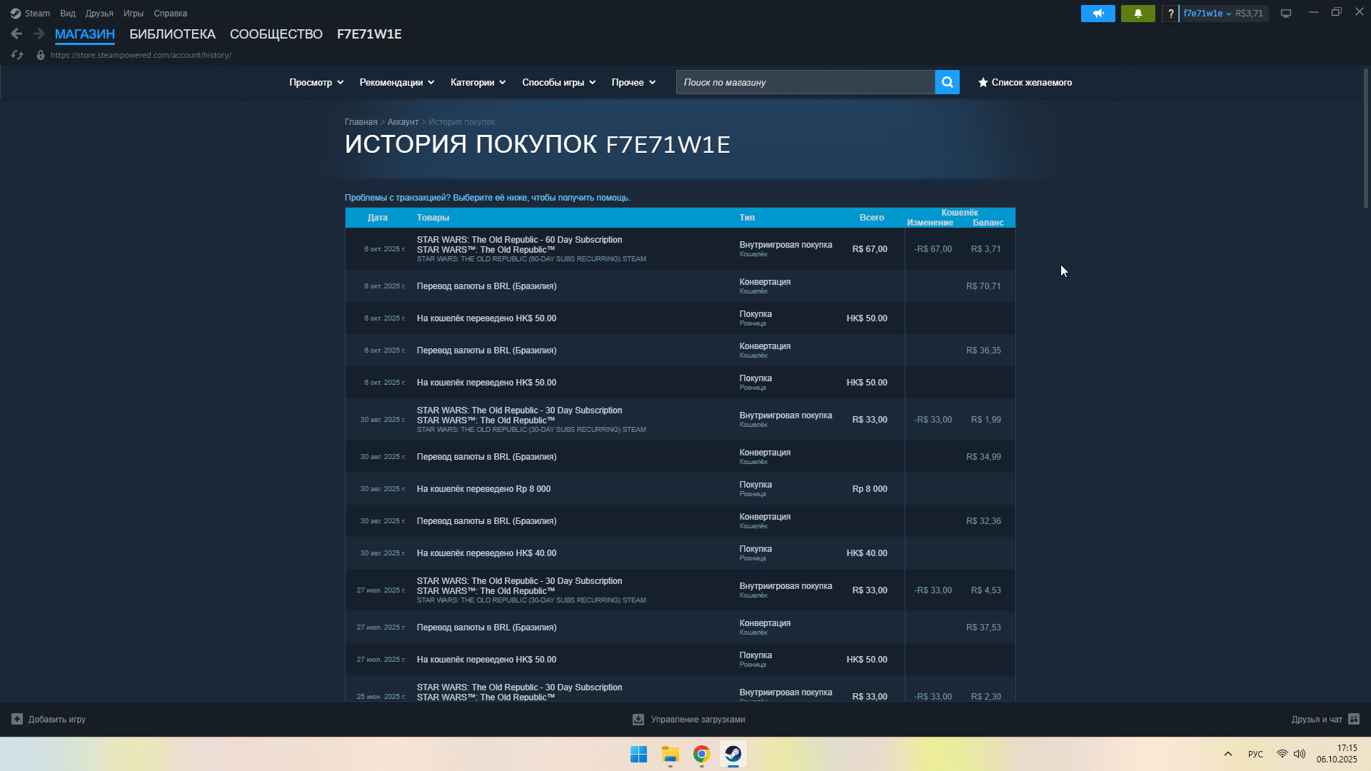Viewport: 1371px width, 771px height.
Task: Click the store search input field
Action: tap(805, 82)
